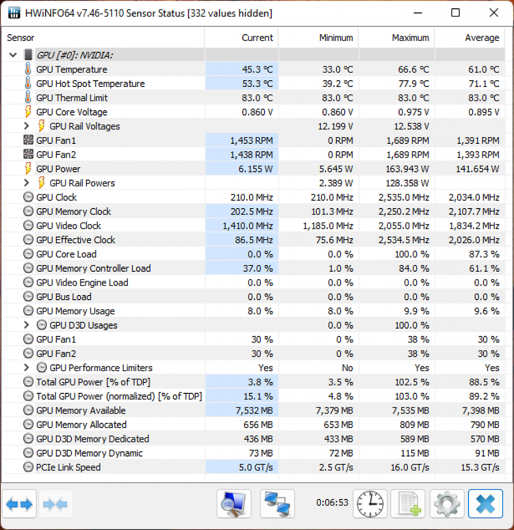Close the window with the title bar X

click(494, 13)
